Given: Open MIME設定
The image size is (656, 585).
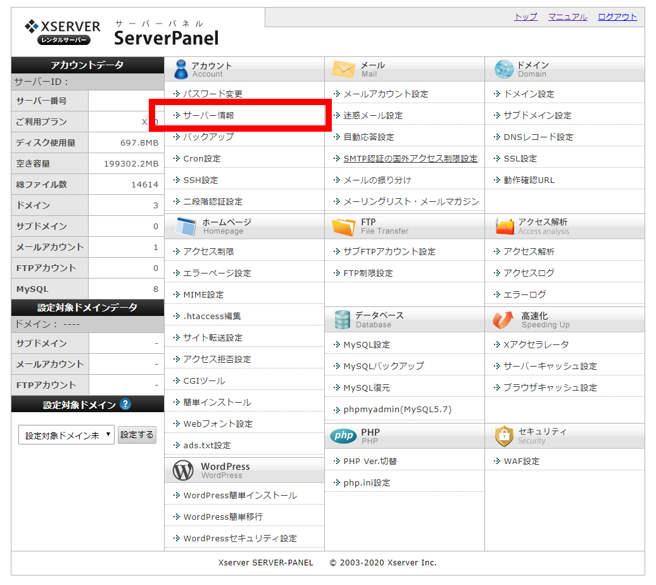Looking at the screenshot, I should 203,294.
